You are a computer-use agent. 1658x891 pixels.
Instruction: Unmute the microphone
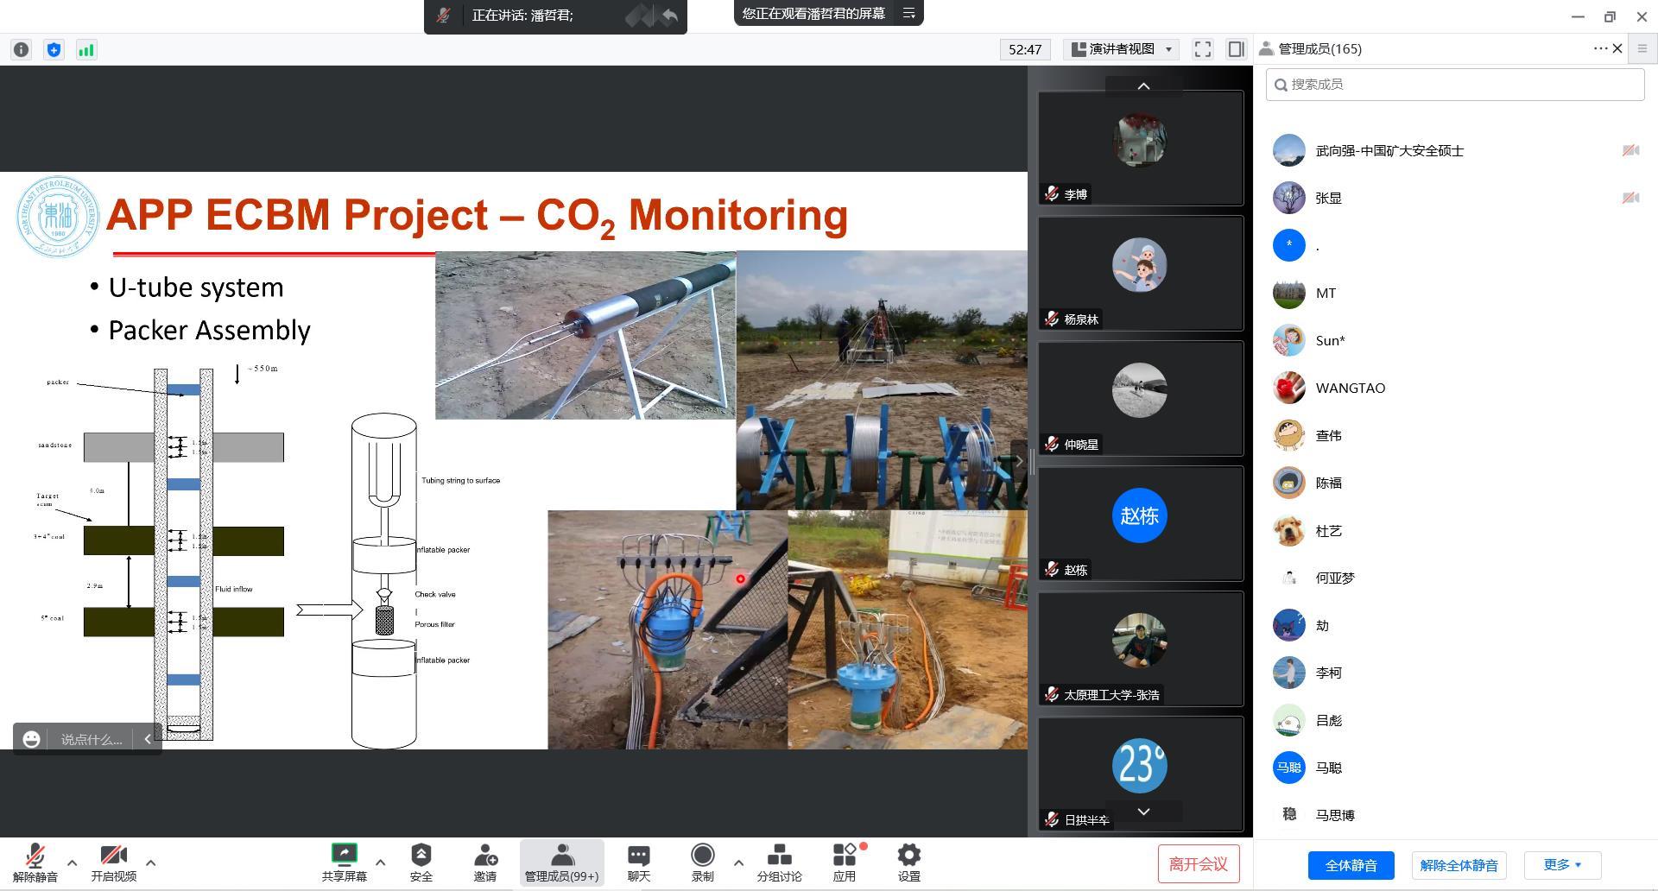point(35,863)
